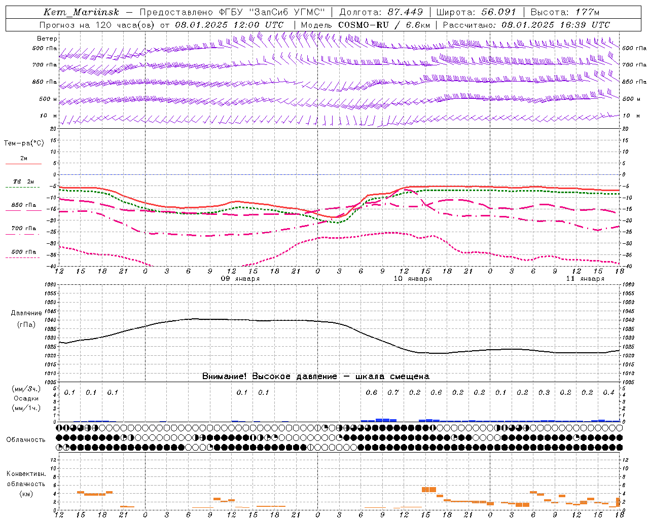Screen dimensions: 649x519
Task: Click the 700 гПа temperature legend entry
Action: (24, 229)
